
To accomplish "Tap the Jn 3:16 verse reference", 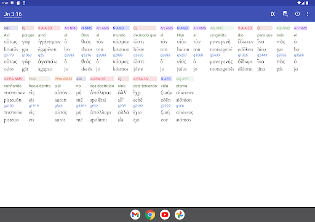I will click(x=13, y=14).
